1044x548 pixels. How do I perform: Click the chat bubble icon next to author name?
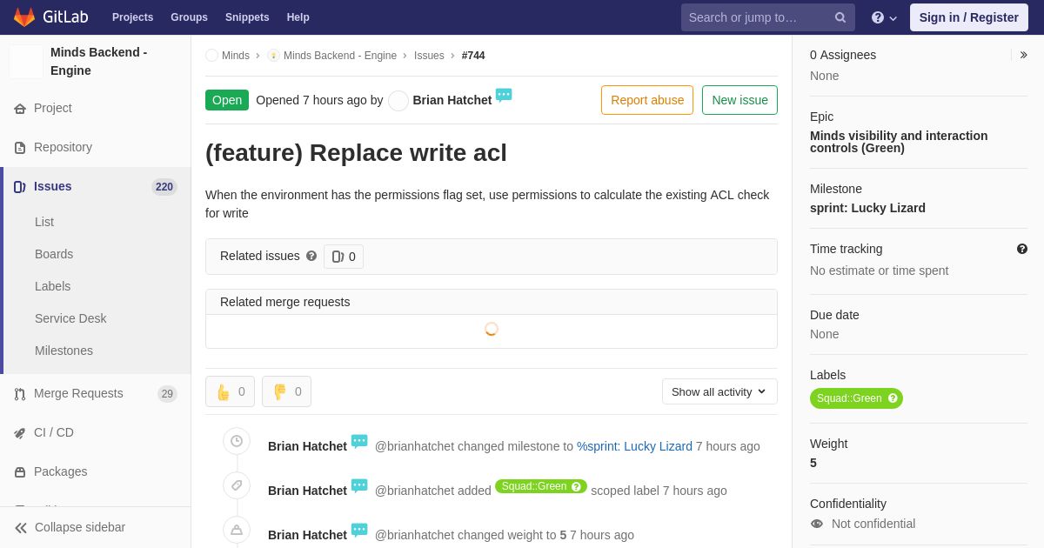tap(504, 96)
